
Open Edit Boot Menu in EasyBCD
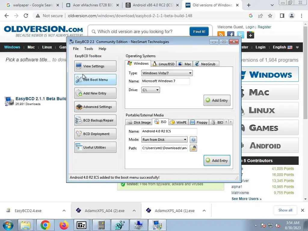point(95,79)
